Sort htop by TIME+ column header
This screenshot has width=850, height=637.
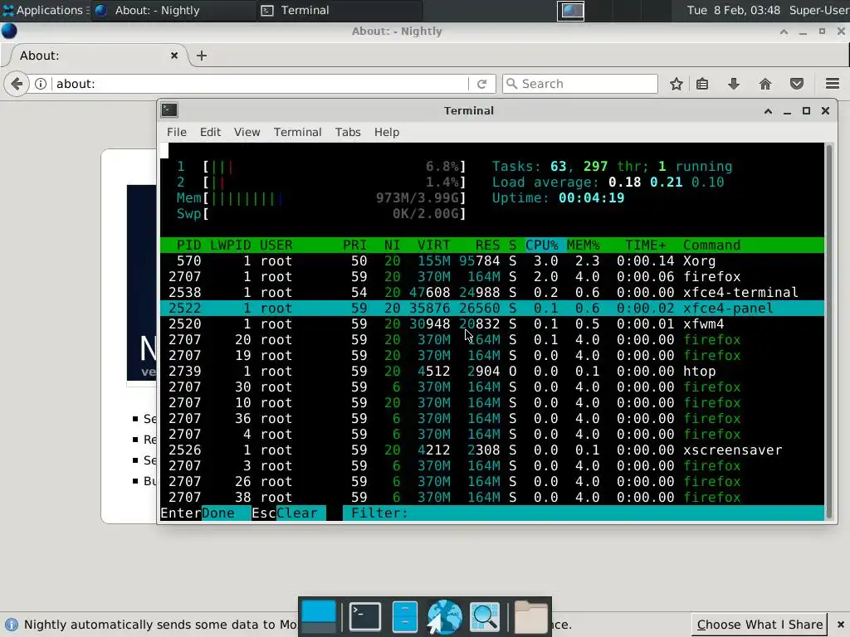[x=645, y=245]
